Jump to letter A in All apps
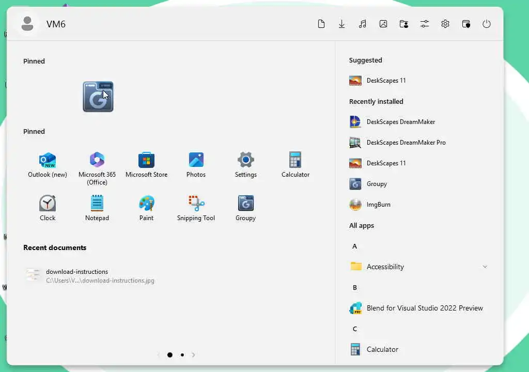This screenshot has height=372, width=529. coord(354,246)
